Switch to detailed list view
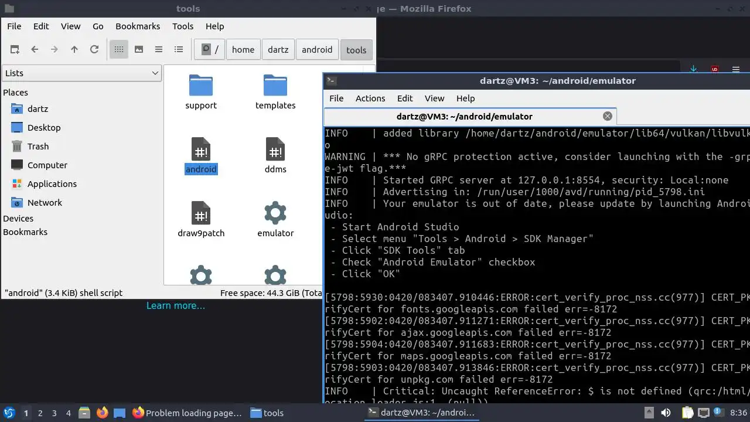 pos(179,50)
